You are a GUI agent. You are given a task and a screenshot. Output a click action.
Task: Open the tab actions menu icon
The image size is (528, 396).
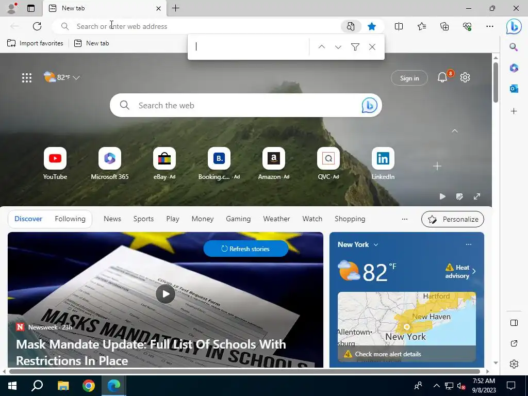coord(31,8)
